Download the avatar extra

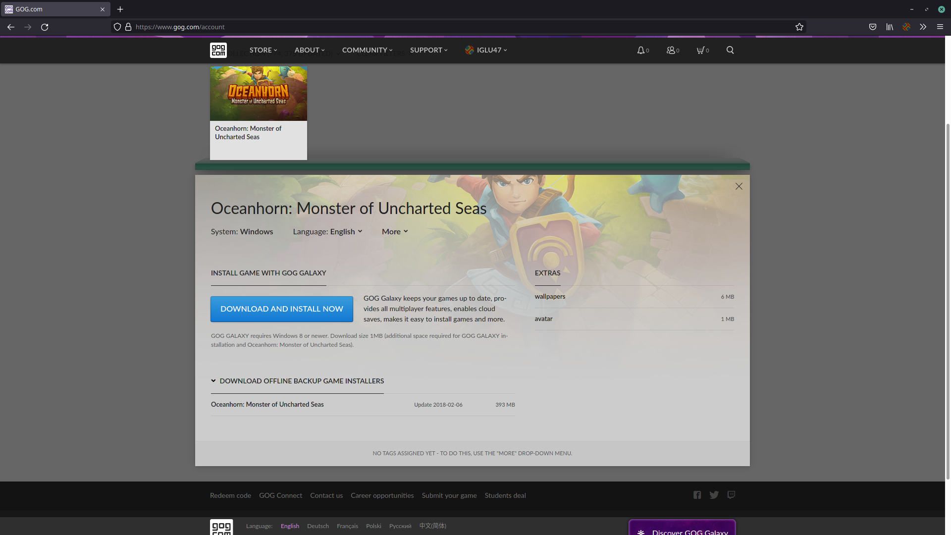[x=634, y=319]
